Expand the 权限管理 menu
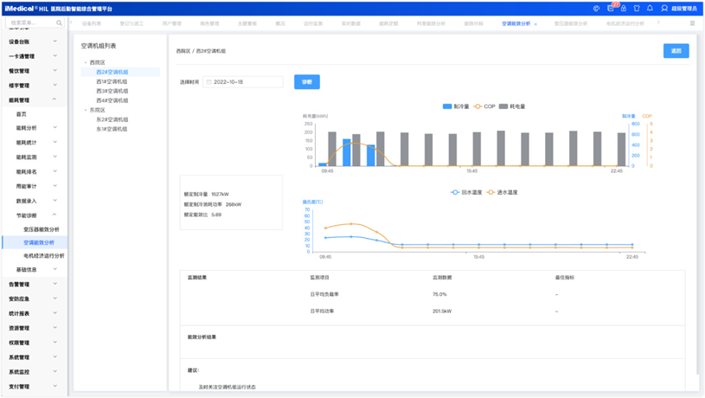 tap(33, 343)
